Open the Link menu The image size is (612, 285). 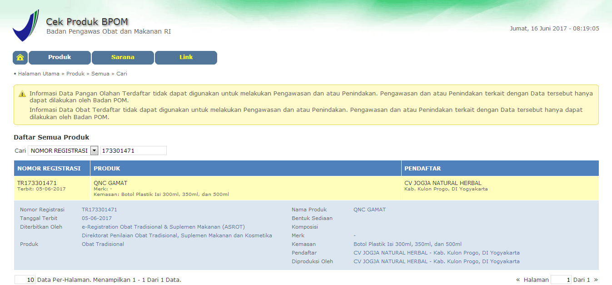(x=186, y=58)
